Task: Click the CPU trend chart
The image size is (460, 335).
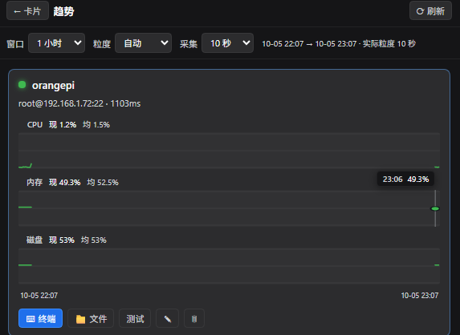Action: point(229,151)
